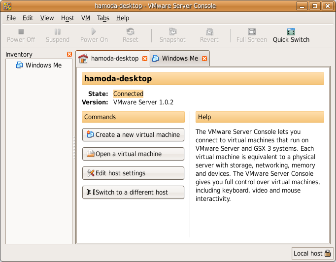Screen dimensions: 336x262
Task: Open the VM menu
Action: [86, 18]
